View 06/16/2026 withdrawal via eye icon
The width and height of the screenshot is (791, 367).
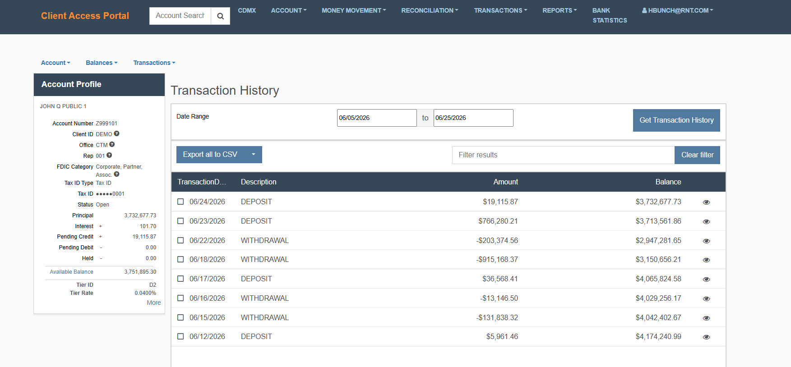[706, 299]
